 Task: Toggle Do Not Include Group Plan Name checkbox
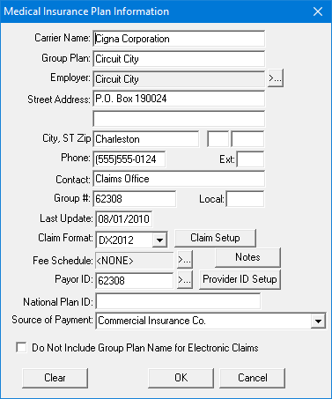coord(21,347)
